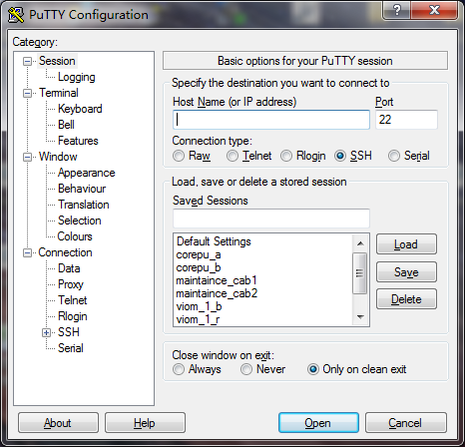Screen dimensions: 465x447
Task: Open the Bell settings category
Action: tap(66, 125)
